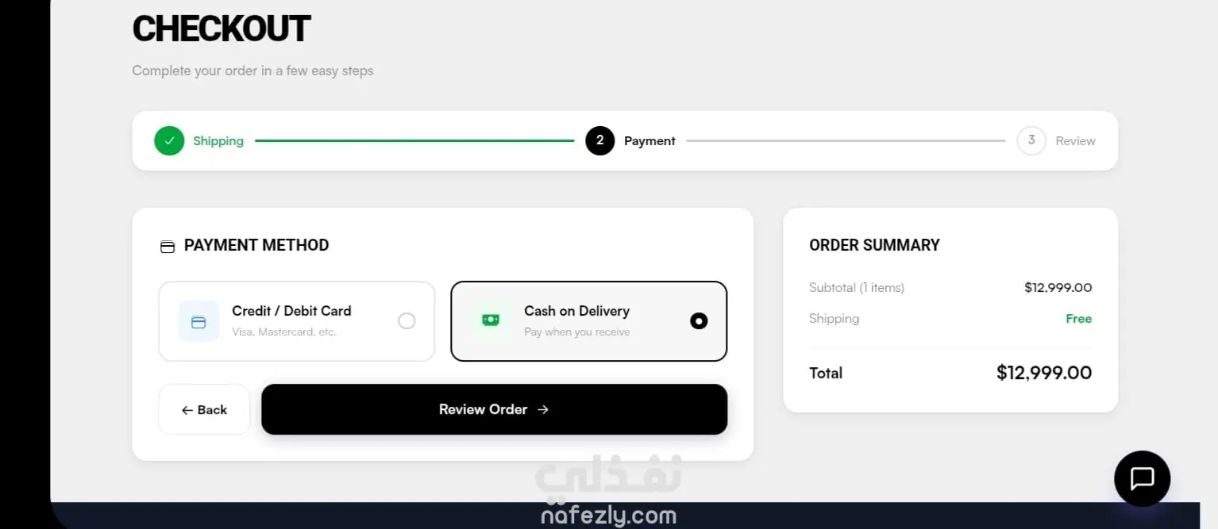Click the gray Payment-to-Review progress line
This screenshot has height=529, width=1218.
point(846,140)
